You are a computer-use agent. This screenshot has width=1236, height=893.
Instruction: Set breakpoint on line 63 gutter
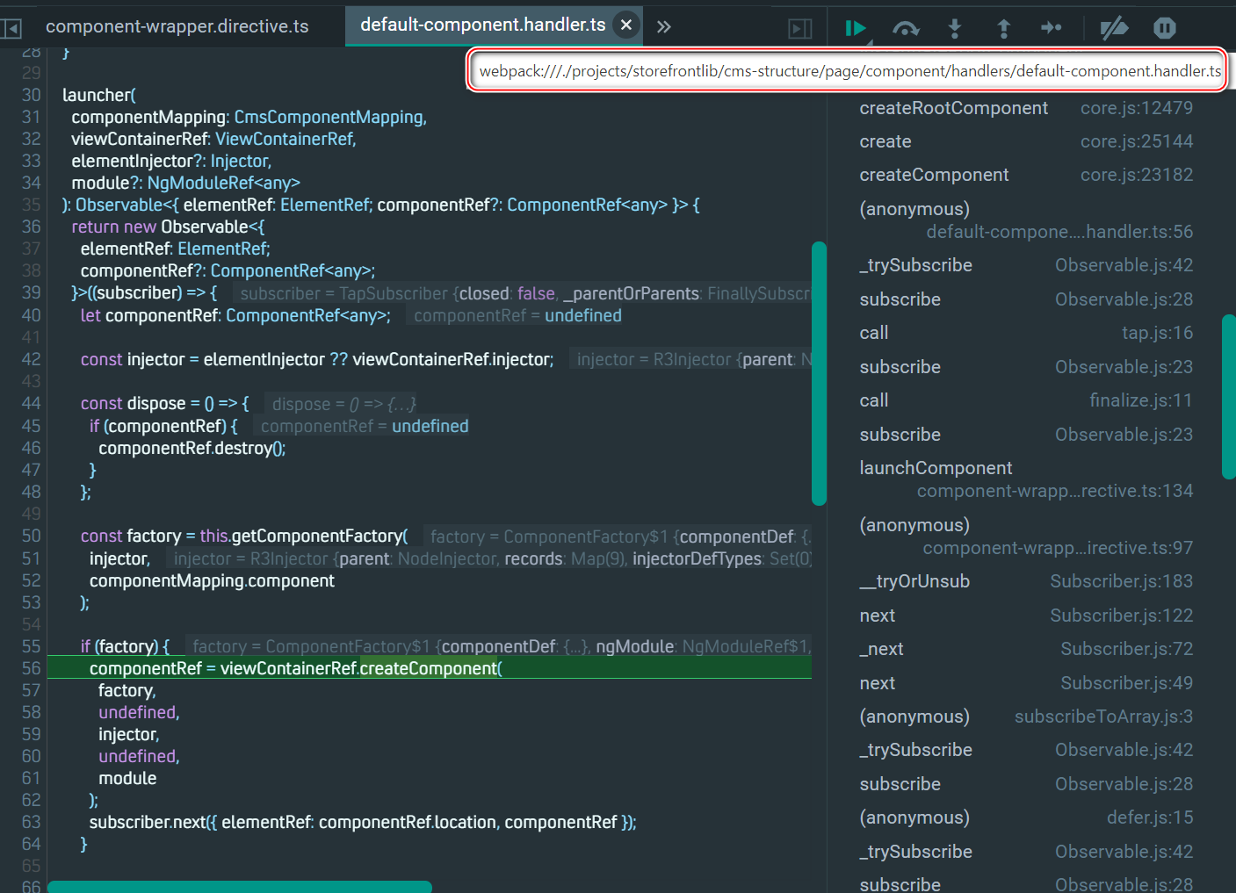coord(31,822)
